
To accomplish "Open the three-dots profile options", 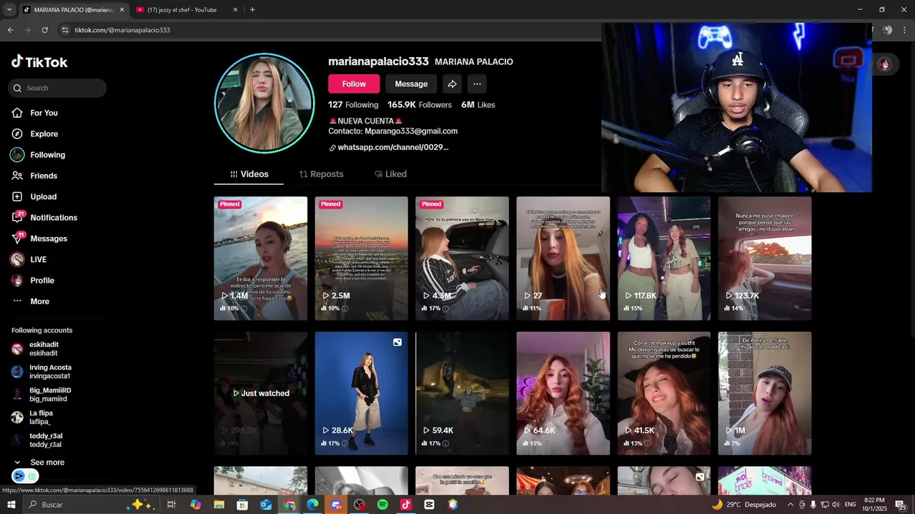I will coord(477,84).
